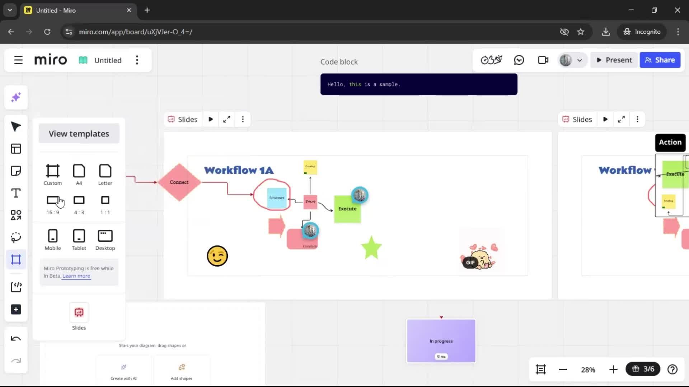Expand the second Slides frame fullscreen
This screenshot has height=387, width=689.
click(x=621, y=119)
